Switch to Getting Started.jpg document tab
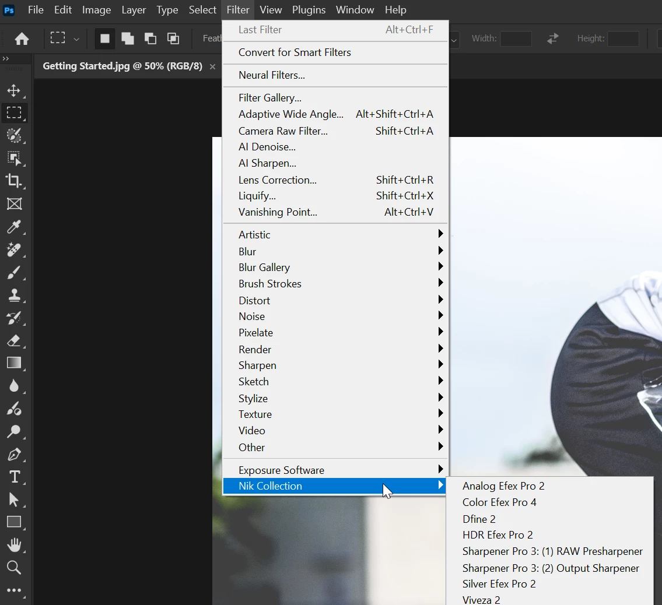Image resolution: width=662 pixels, height=605 pixels. pyautogui.click(x=122, y=66)
